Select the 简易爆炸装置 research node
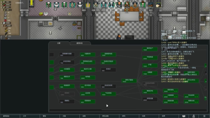 click(67, 54)
